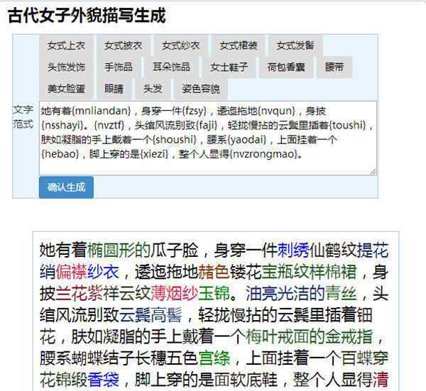Choose the 腰带 button
Viewport: 426px width, 391px height.
pyautogui.click(x=334, y=67)
